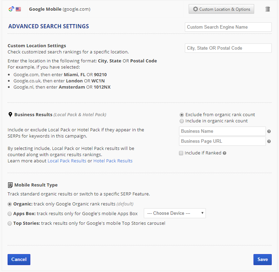This screenshot has width=279, height=272.
Task: Click help icon beside Include if Ranked
Action: tap(225, 153)
